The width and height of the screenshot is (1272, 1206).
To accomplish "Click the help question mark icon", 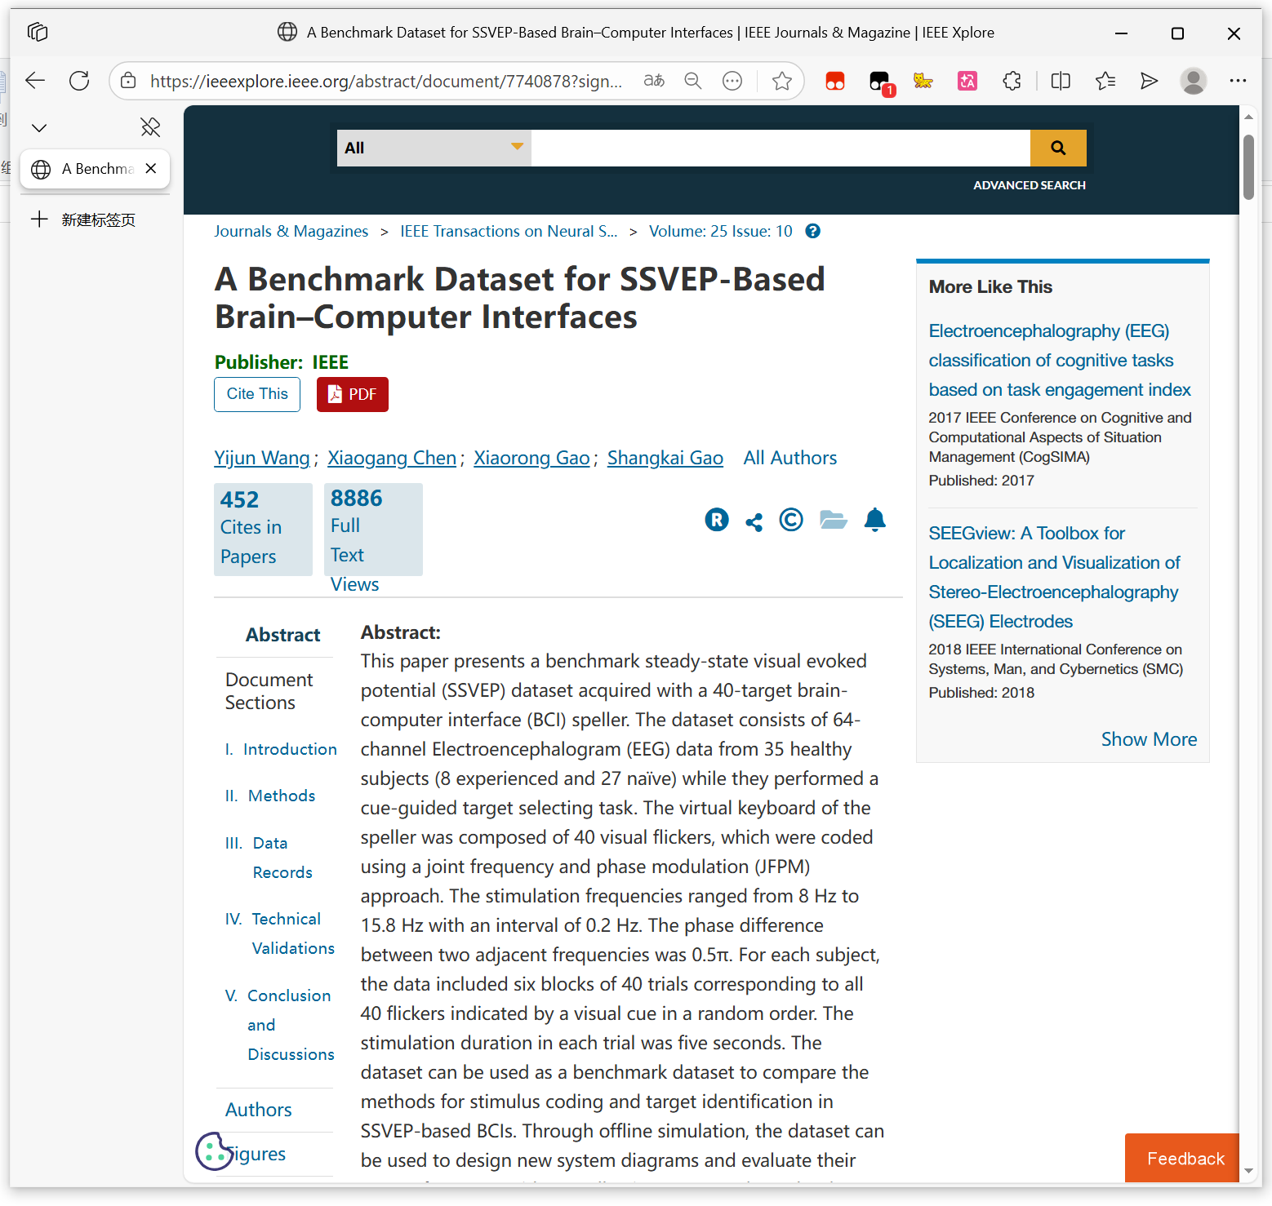I will [x=812, y=231].
